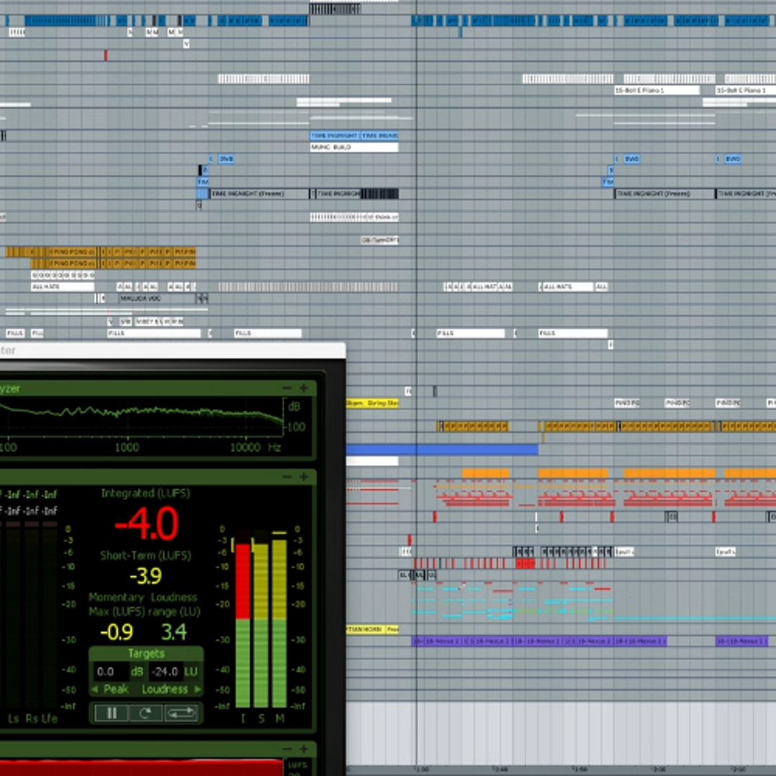Click the dB unit label inside the Targets box
Image resolution: width=776 pixels, height=776 pixels.
pos(137,671)
